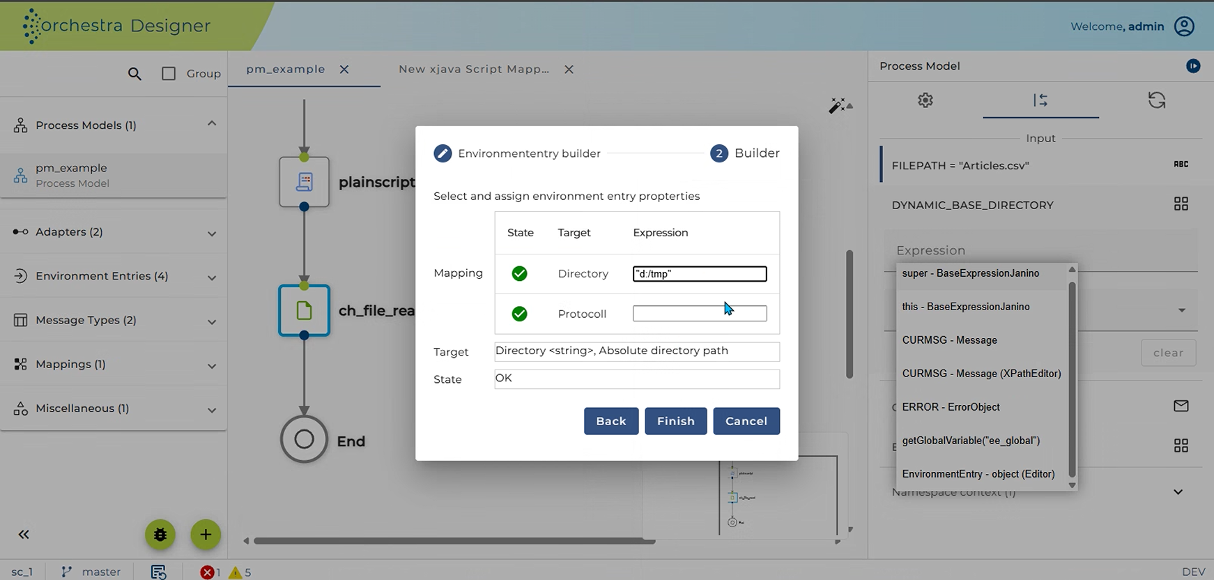
Task: Click the Environment Entries arrow-circle icon
Action: (x=20, y=275)
